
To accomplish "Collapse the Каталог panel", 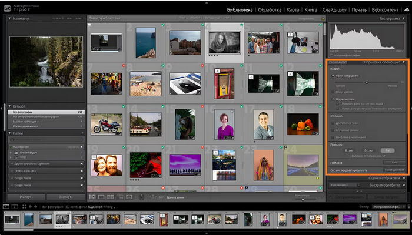I will tap(10, 106).
